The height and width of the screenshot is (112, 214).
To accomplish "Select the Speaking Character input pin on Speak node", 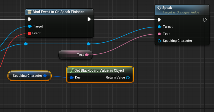I will pos(159,41).
